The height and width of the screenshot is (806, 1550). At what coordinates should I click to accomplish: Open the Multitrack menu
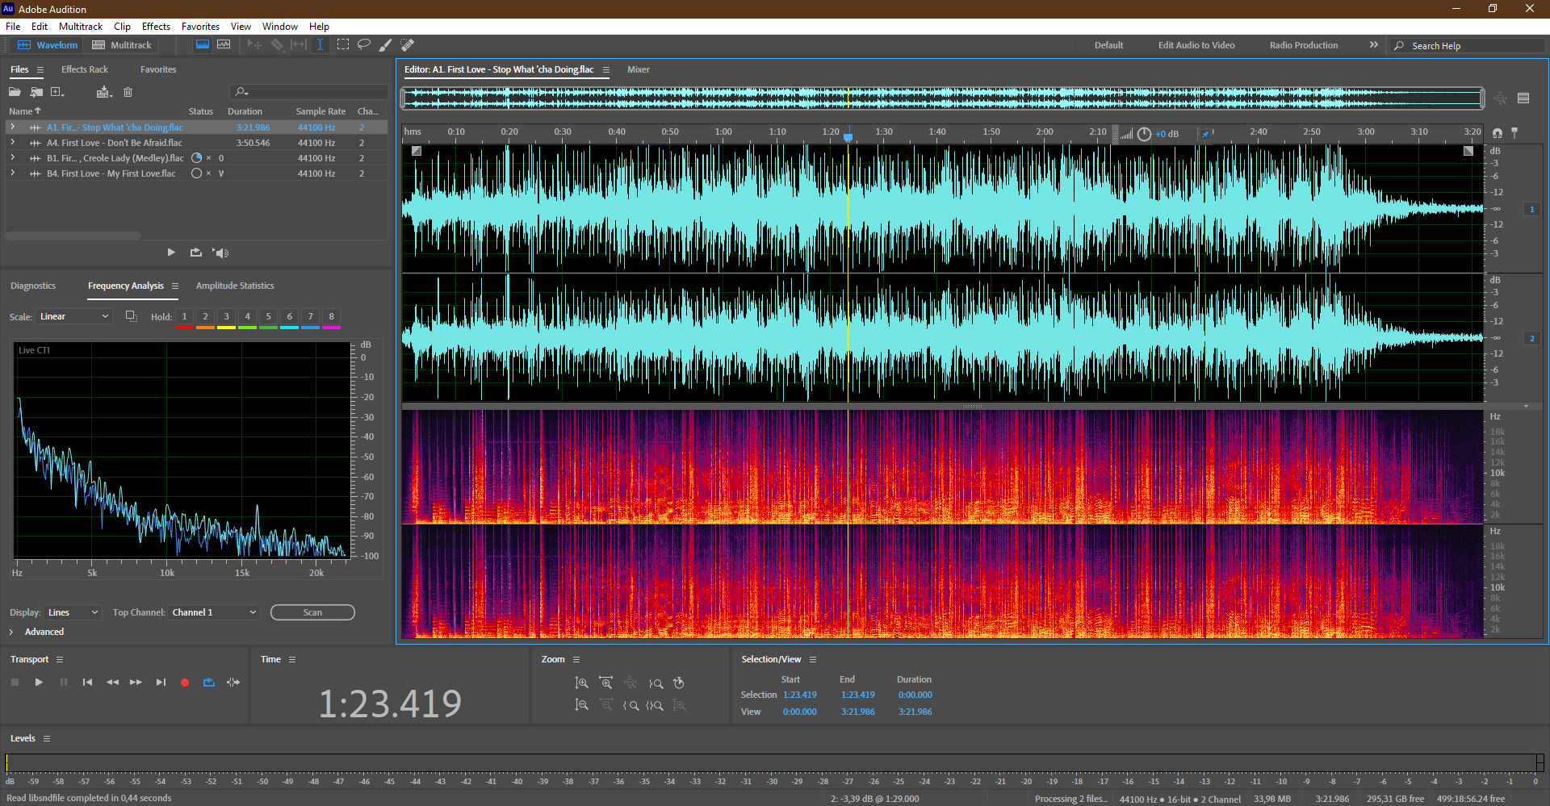[81, 27]
